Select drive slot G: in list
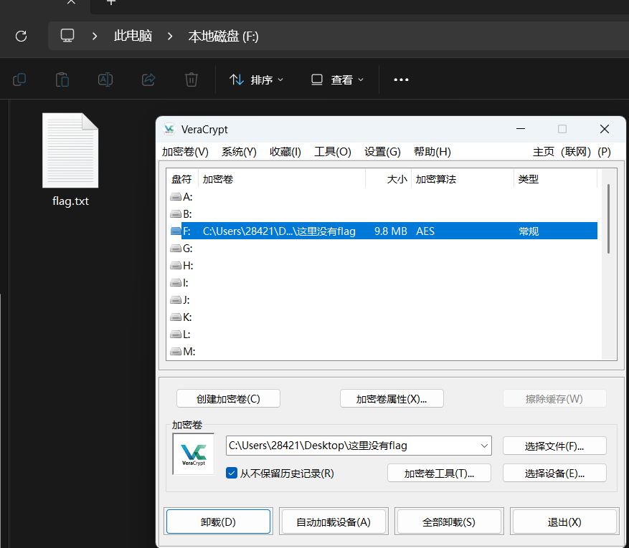Image resolution: width=629 pixels, height=548 pixels. [181, 249]
